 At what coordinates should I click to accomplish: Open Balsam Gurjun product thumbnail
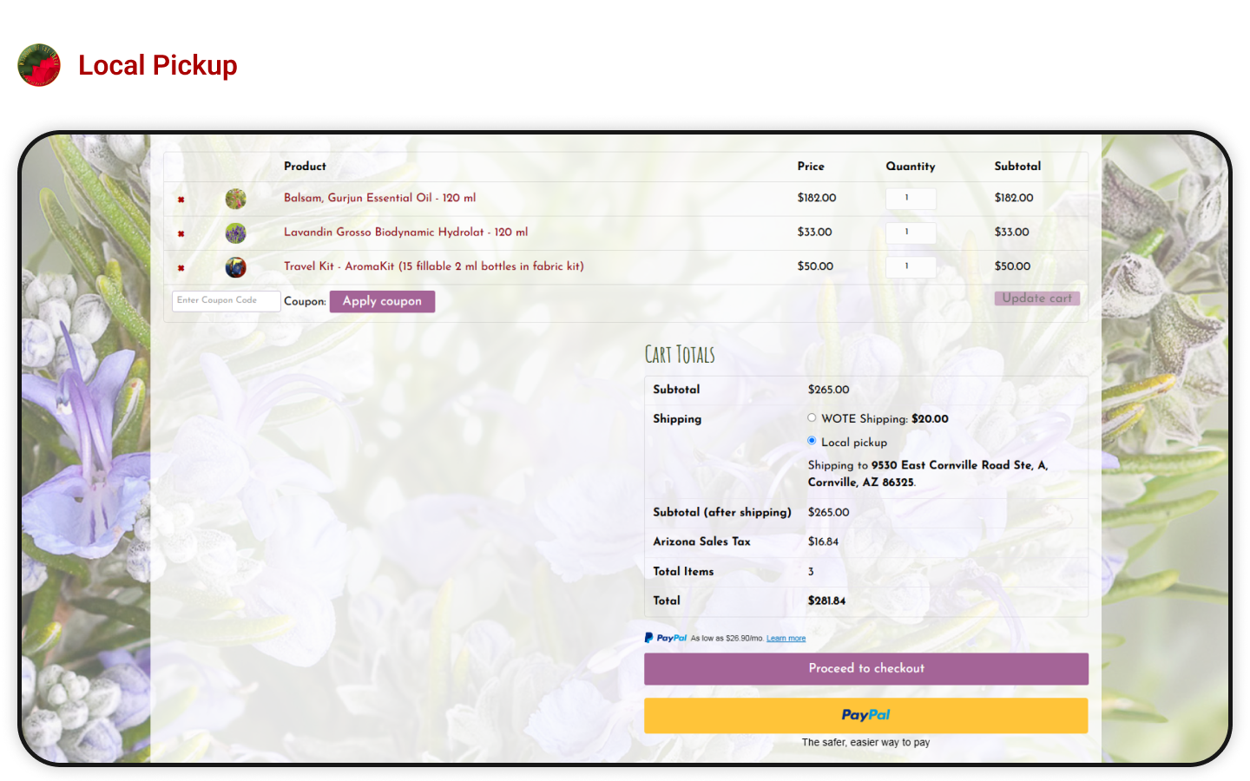coord(235,199)
